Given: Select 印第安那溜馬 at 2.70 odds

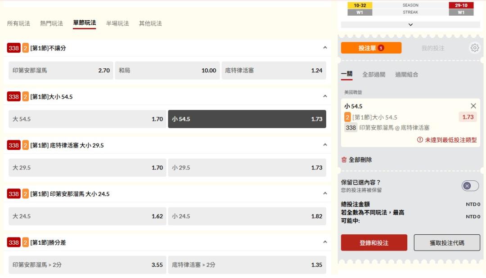Looking at the screenshot, I should pyautogui.click(x=61, y=71).
